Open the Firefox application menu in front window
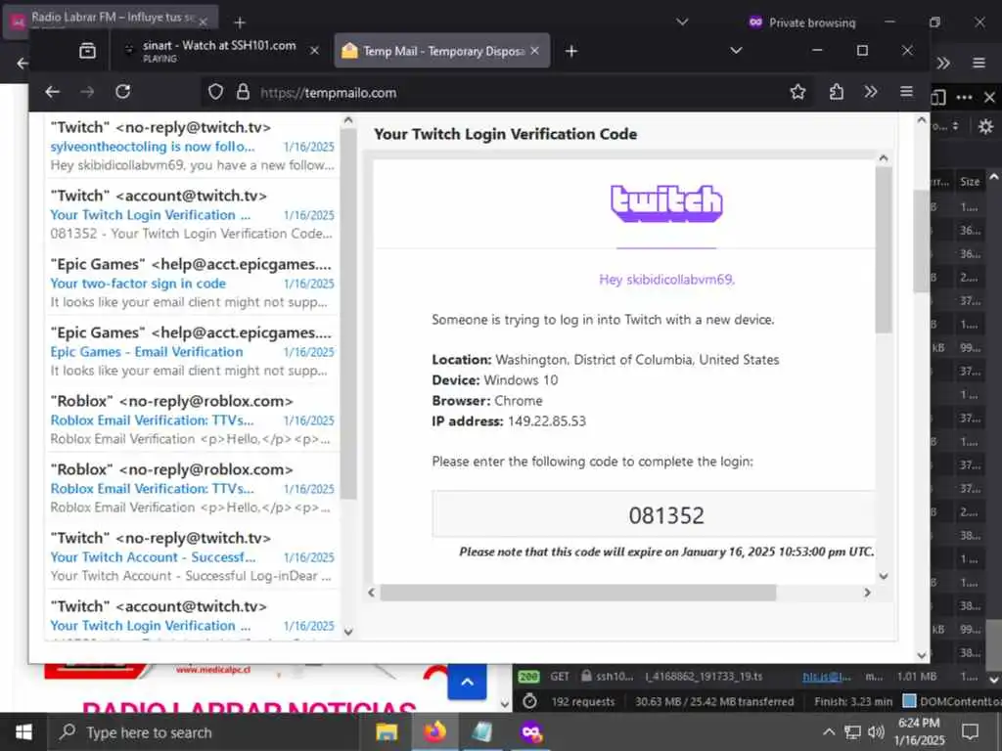Screen dimensions: 1002x751 click(x=906, y=92)
